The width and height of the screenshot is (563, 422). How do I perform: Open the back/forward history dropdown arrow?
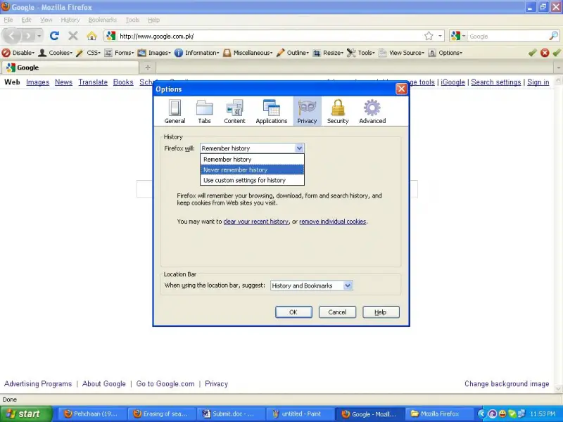point(39,36)
